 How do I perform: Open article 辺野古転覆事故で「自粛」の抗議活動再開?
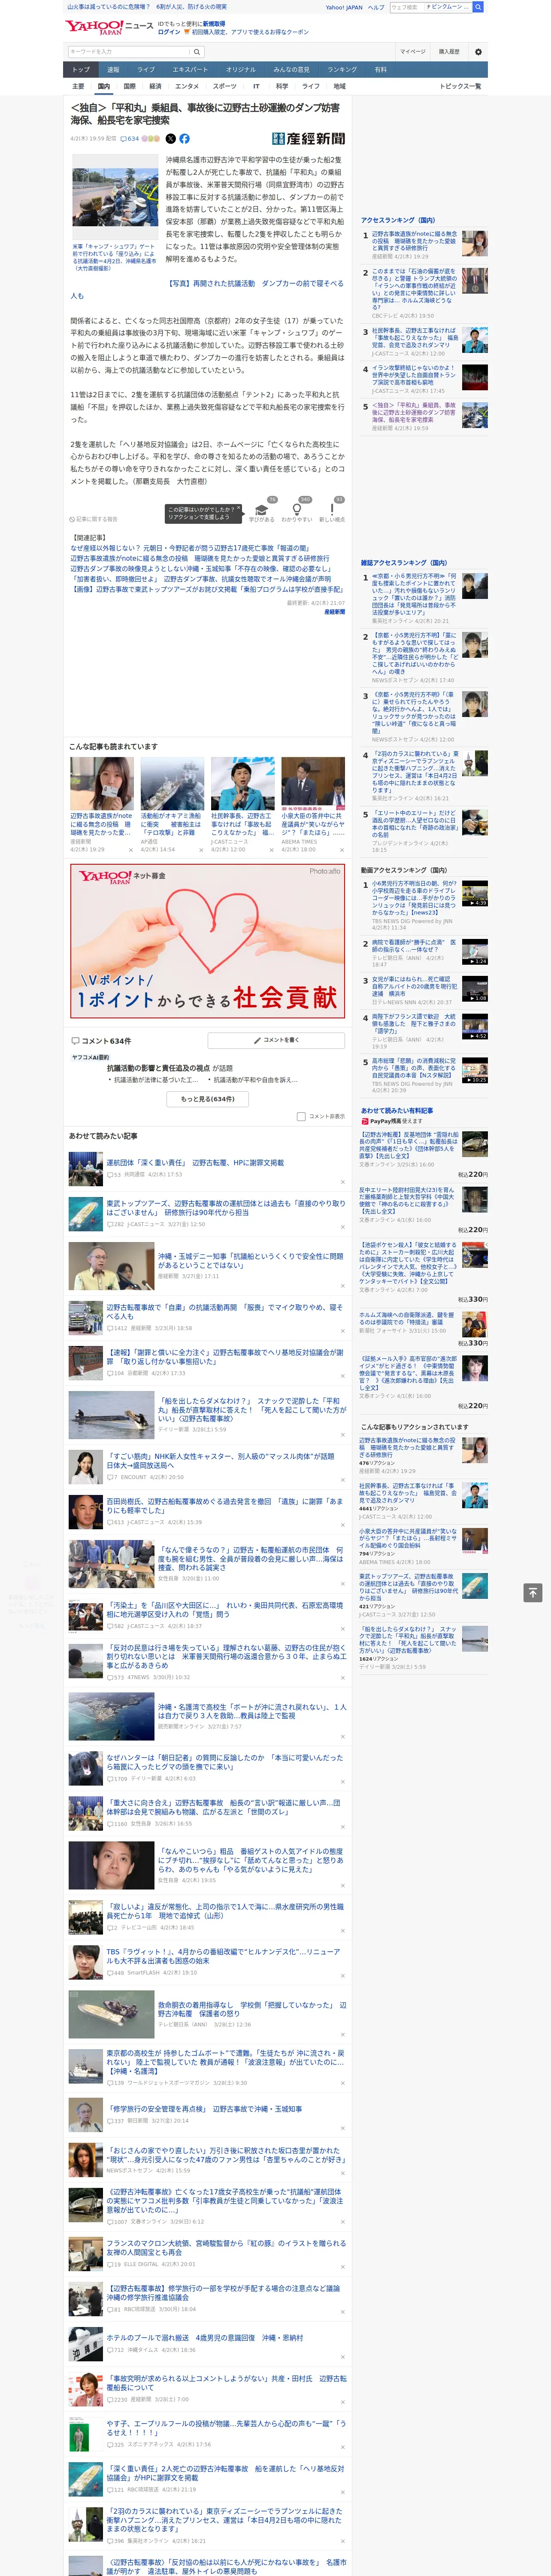click(224, 1312)
